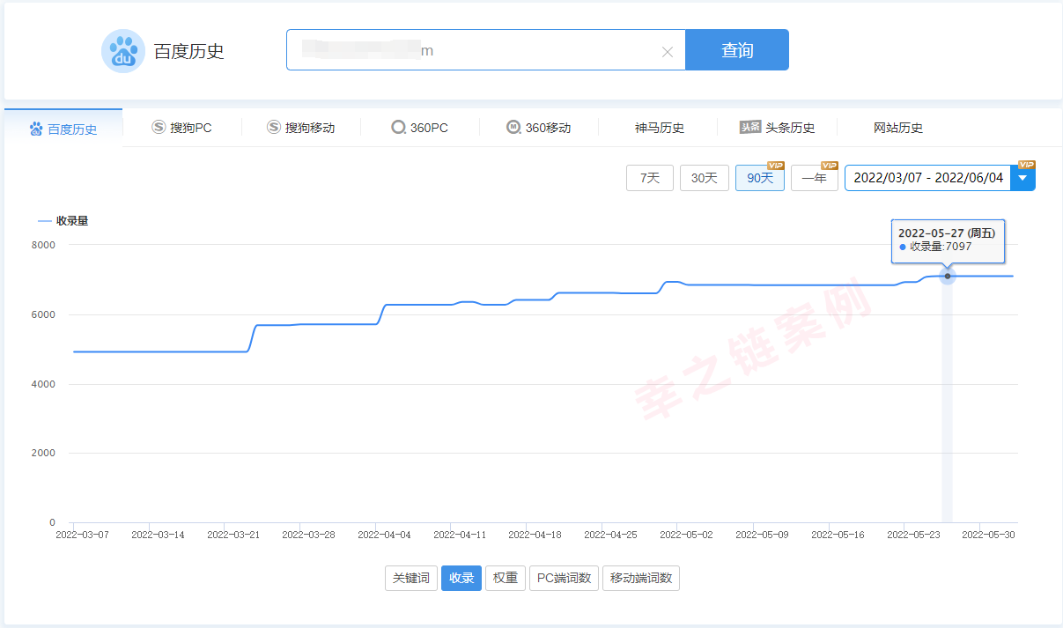Open the date range picker field

(928, 178)
